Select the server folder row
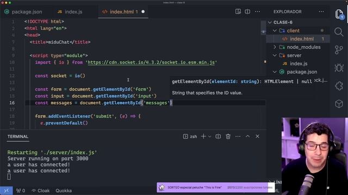The width and height of the screenshot is (348, 195). click(x=298, y=55)
